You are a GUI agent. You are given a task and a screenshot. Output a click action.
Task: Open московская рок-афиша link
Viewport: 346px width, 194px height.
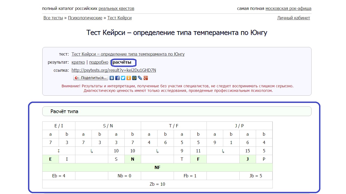(288, 9)
